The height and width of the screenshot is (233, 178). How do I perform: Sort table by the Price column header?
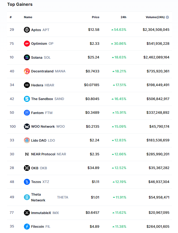click(x=96, y=17)
